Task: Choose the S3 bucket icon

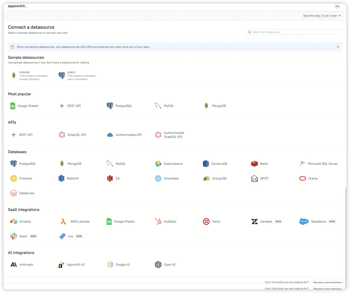Action: coord(110,178)
